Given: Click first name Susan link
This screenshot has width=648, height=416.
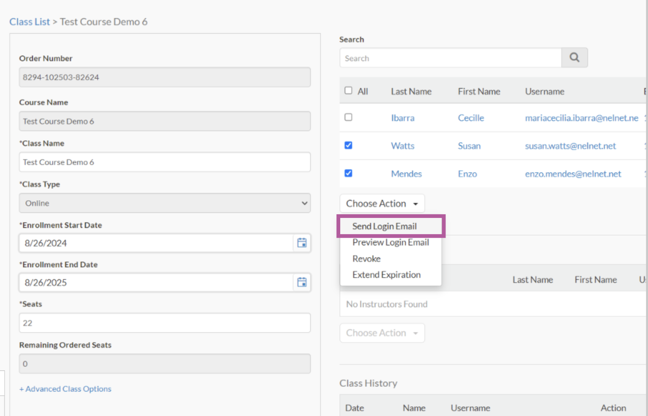Looking at the screenshot, I should pos(469,146).
